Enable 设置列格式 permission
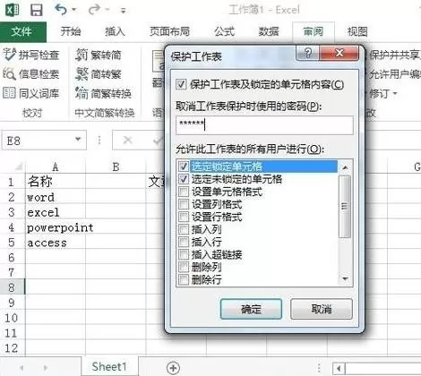The image size is (421, 376). click(184, 204)
